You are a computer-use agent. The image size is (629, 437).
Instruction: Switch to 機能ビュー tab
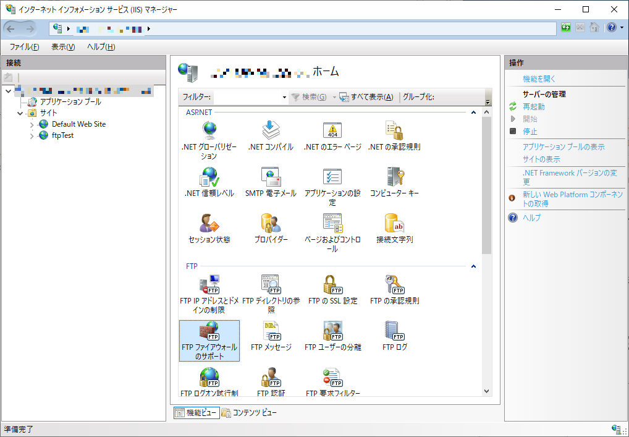tap(196, 412)
